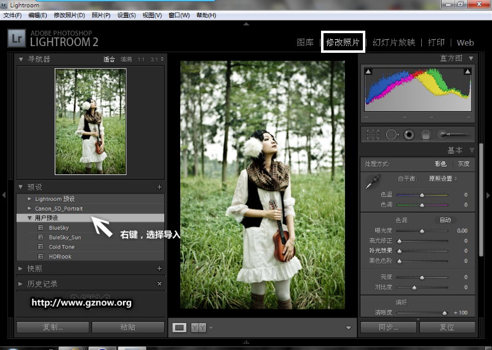Expand the Lightroom 预设 folder

(x=30, y=199)
